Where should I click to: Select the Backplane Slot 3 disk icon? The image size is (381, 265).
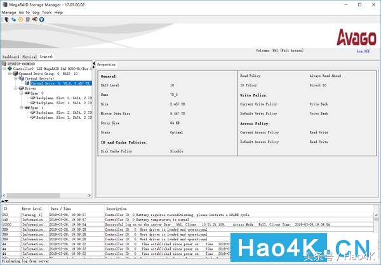tap(33, 117)
